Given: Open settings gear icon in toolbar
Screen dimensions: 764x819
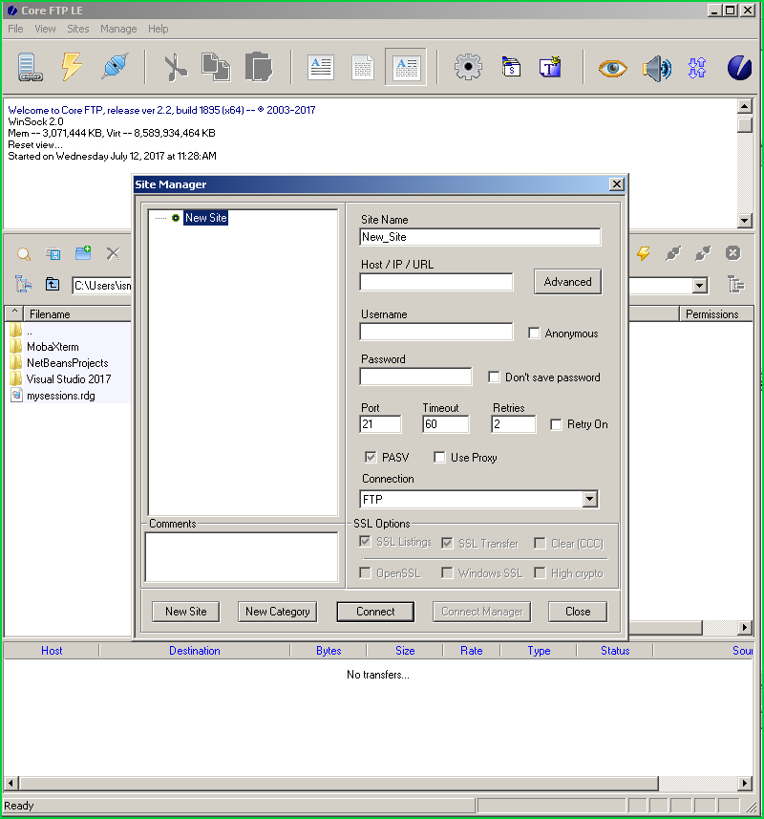Looking at the screenshot, I should 468,67.
